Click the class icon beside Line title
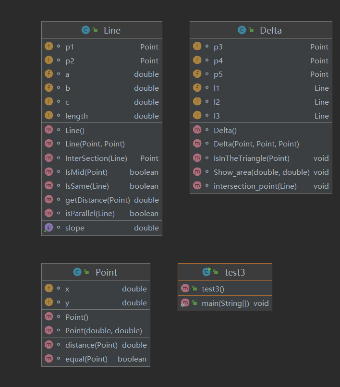This screenshot has width=340, height=387. (x=85, y=30)
